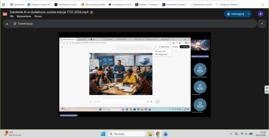
Task: Open the Plik menu
Action: point(12,16)
